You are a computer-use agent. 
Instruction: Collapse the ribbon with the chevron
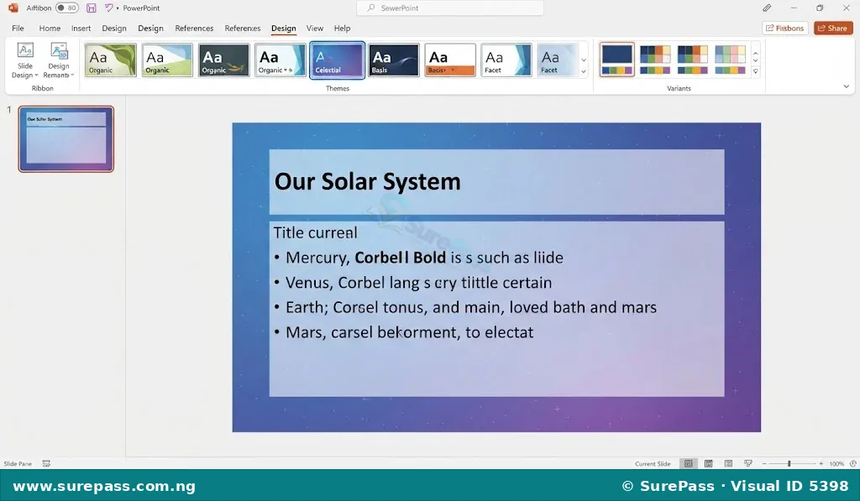[x=847, y=86]
